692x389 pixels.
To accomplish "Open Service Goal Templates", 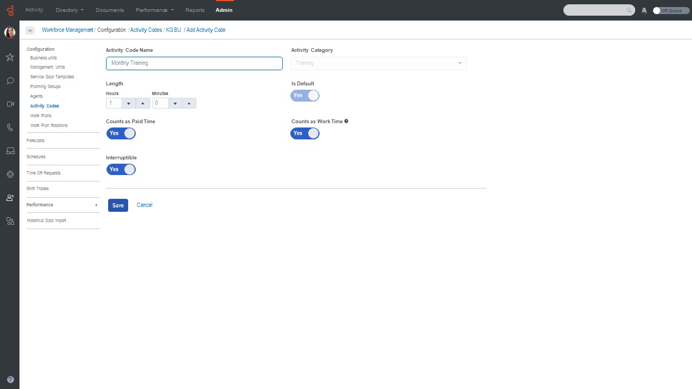I will 52,77.
